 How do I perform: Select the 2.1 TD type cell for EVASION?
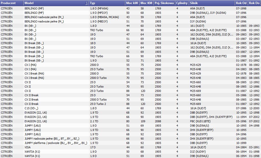[x=94, y=121]
